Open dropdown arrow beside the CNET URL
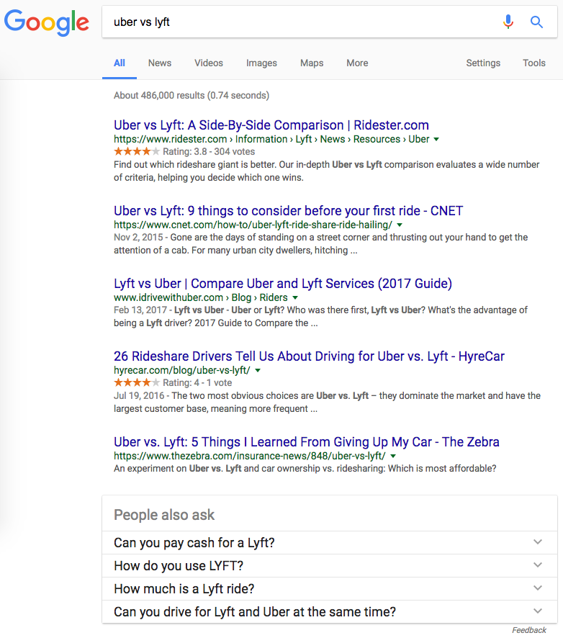The width and height of the screenshot is (563, 638). (x=400, y=225)
